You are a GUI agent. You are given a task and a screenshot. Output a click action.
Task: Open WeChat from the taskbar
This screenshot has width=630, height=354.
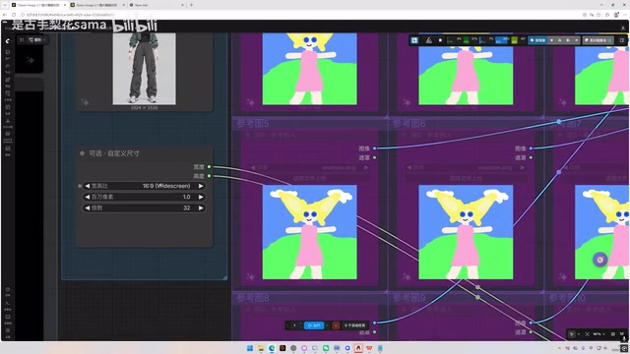pyautogui.click(x=326, y=348)
